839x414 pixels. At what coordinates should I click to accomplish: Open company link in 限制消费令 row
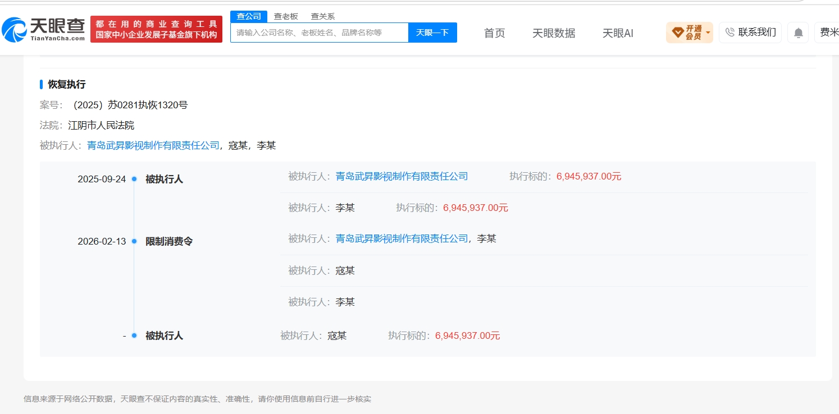click(x=402, y=238)
